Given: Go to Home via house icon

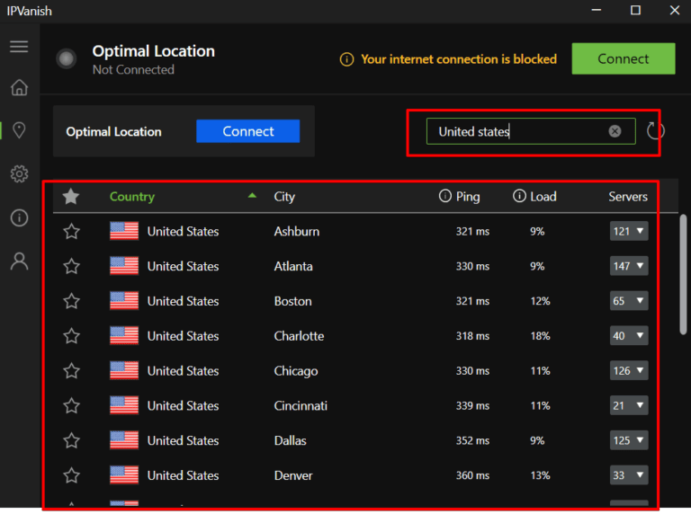Looking at the screenshot, I should pyautogui.click(x=19, y=88).
